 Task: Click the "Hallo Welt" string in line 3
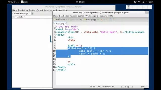point(108,32)
